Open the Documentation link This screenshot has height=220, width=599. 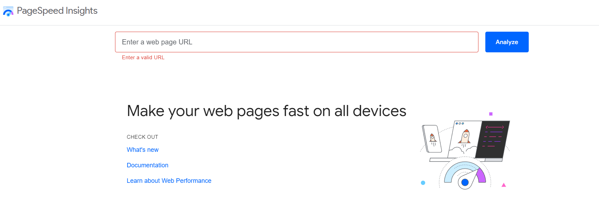point(147,165)
